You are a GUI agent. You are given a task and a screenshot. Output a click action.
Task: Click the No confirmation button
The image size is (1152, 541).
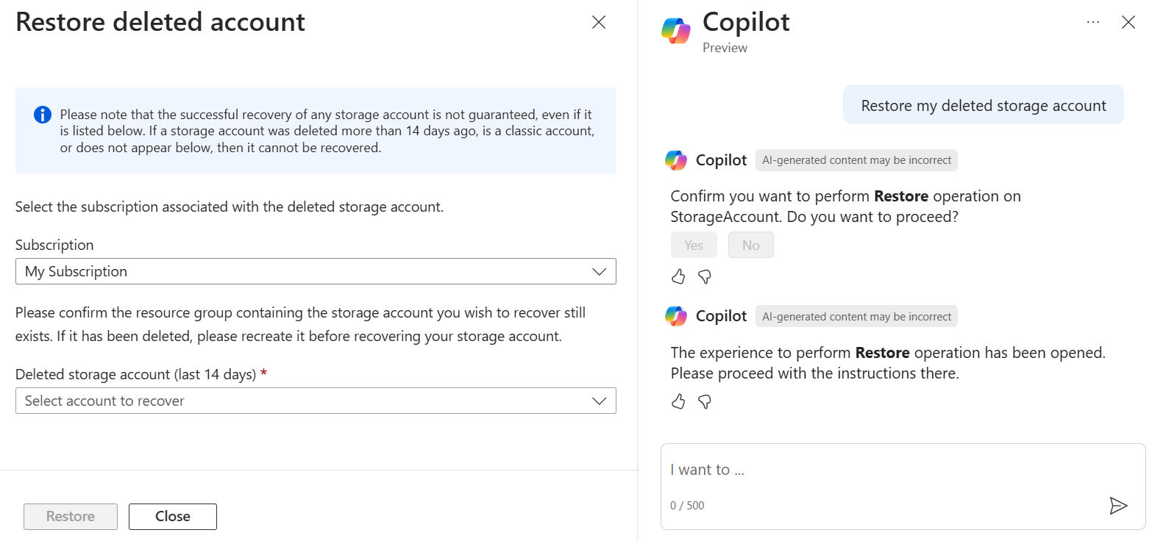(x=750, y=246)
